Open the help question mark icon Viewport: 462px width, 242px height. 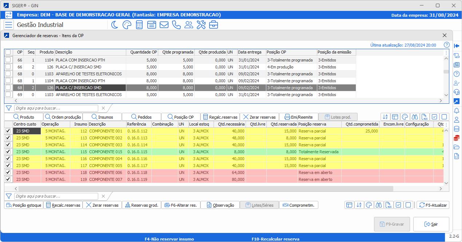(447, 45)
